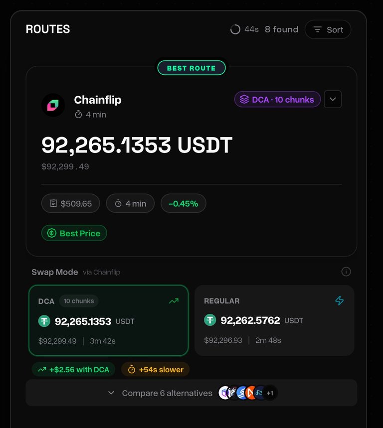Click the Tether icon in Regular card
383x428 pixels.
(x=210, y=320)
